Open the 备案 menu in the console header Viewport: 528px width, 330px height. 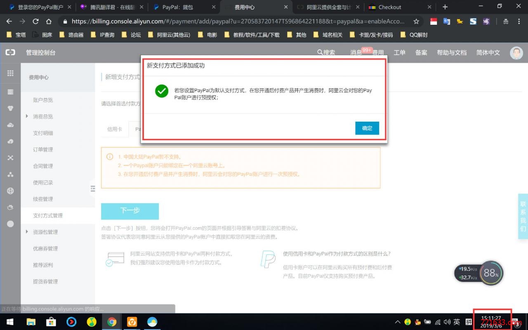coord(421,52)
